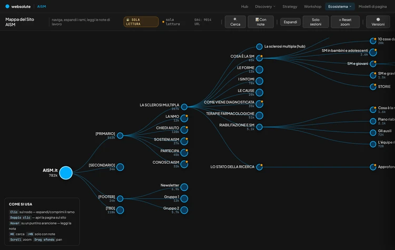This screenshot has width=395, height=250.
Task: Click Reset zoom button
Action: tap(345, 22)
